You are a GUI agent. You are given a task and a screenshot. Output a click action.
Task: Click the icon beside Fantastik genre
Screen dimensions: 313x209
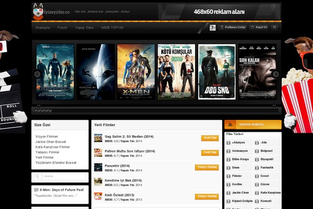coord(257,168)
